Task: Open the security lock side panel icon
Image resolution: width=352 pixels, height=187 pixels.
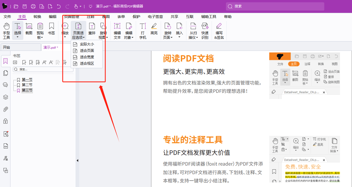Action: pos(5,121)
